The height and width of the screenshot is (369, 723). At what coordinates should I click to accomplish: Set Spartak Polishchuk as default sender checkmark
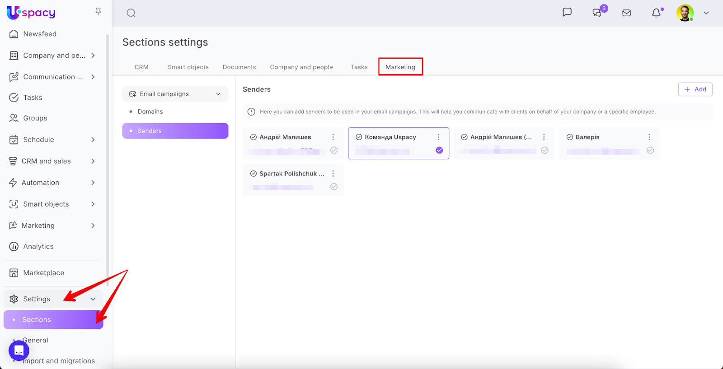pyautogui.click(x=334, y=187)
